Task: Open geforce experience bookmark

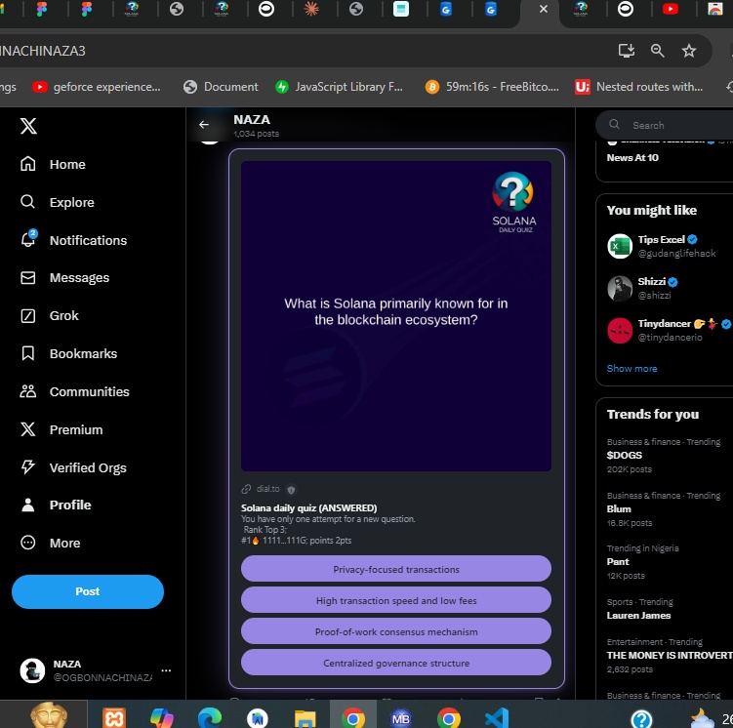Action: point(97,87)
